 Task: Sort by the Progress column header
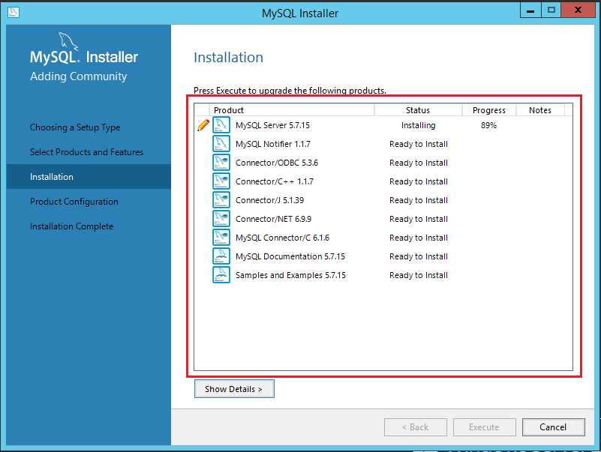pyautogui.click(x=489, y=110)
